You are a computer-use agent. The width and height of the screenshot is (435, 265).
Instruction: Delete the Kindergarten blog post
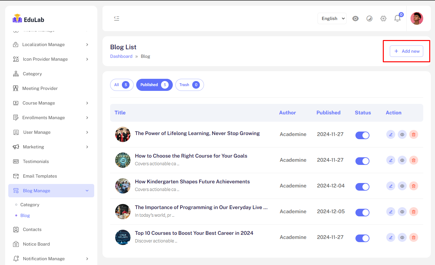(x=413, y=186)
